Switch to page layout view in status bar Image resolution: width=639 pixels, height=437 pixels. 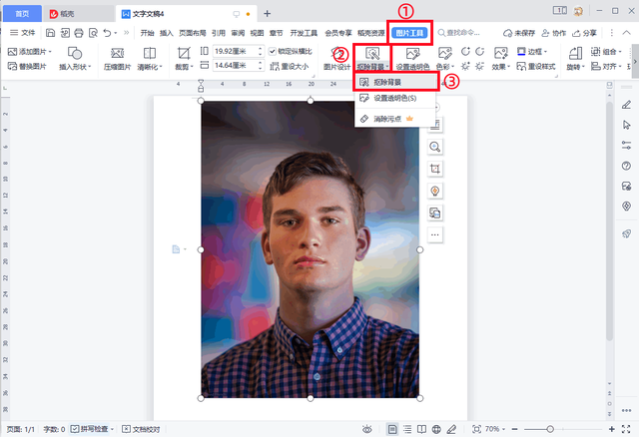click(x=392, y=429)
